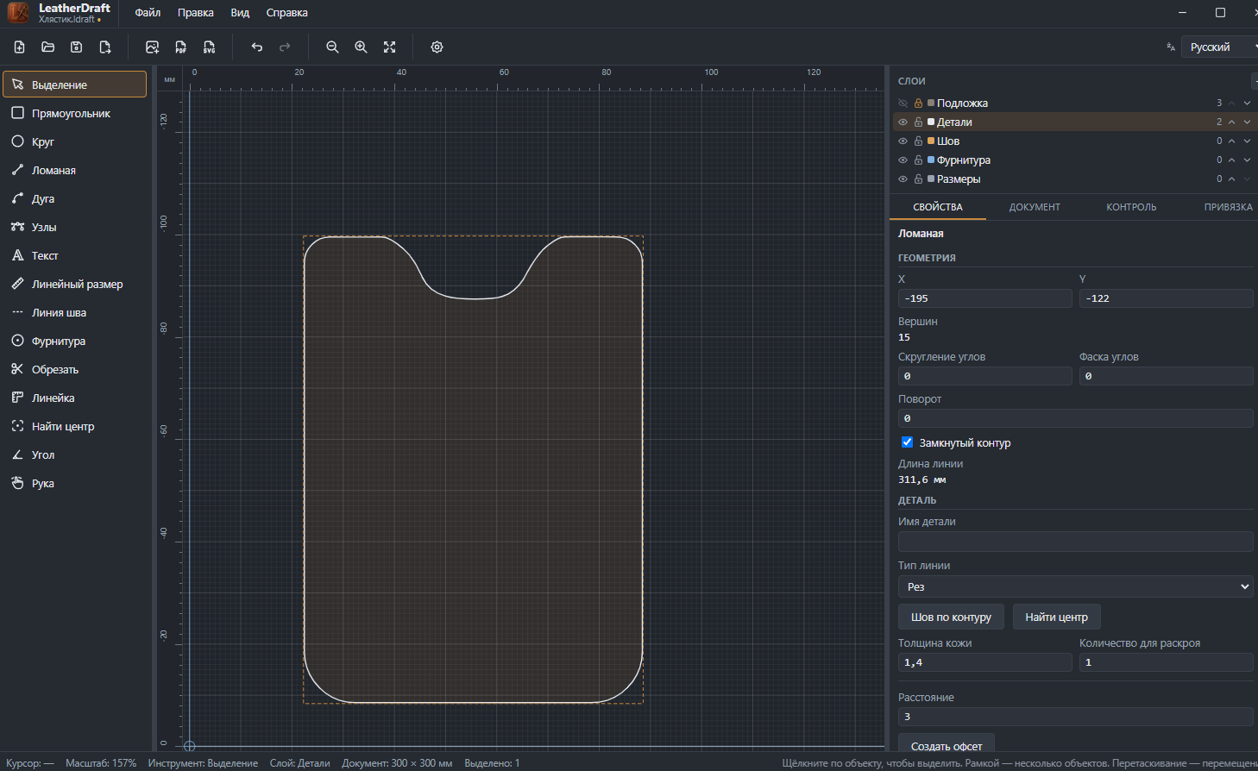The image size is (1258, 771).
Task: Open the Привязка tab
Action: [x=1228, y=207]
